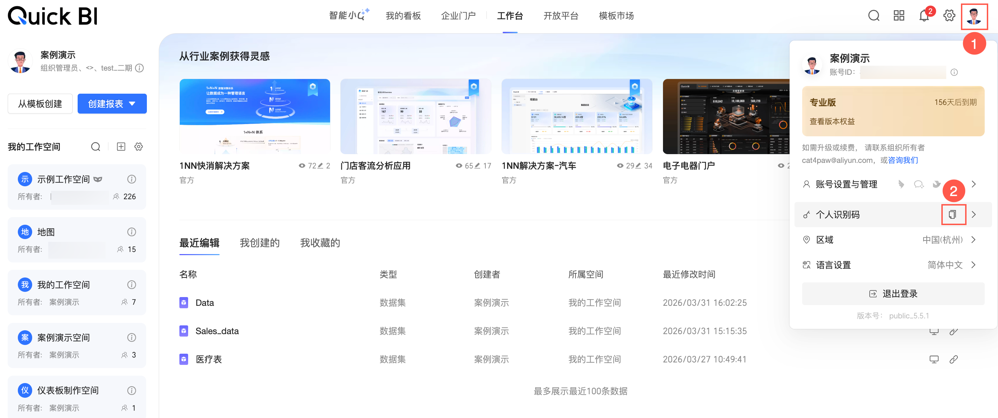Expand the 创建报表 dropdown arrow
The height and width of the screenshot is (418, 998).
click(132, 104)
